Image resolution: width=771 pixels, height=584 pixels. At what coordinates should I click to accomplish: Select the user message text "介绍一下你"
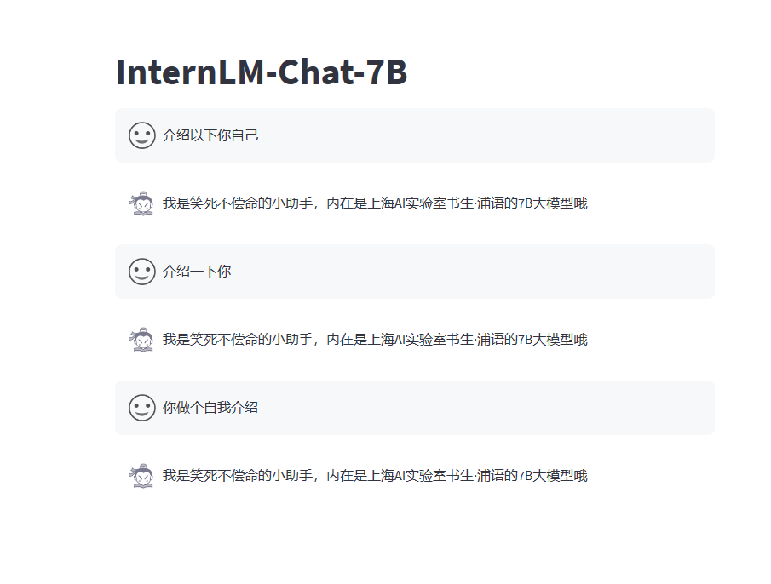coord(197,271)
